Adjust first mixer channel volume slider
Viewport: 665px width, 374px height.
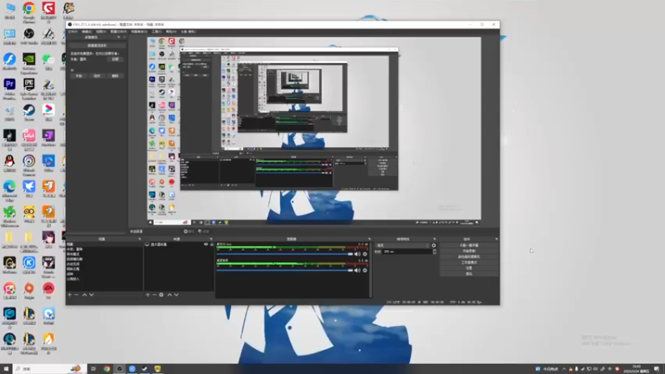284,254
